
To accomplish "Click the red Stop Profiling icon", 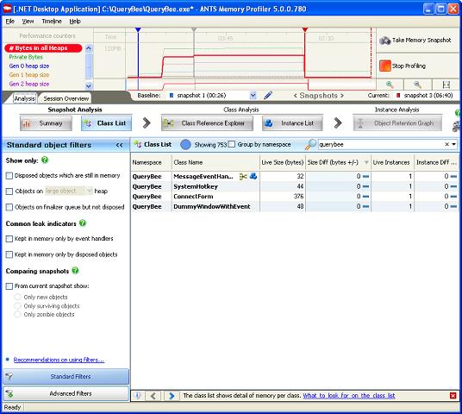I will [384, 66].
